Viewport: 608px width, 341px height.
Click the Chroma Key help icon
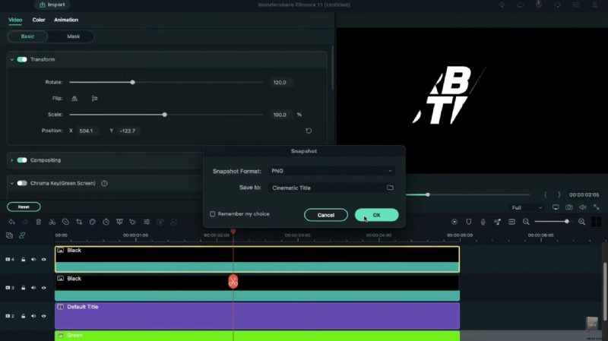[x=104, y=183]
